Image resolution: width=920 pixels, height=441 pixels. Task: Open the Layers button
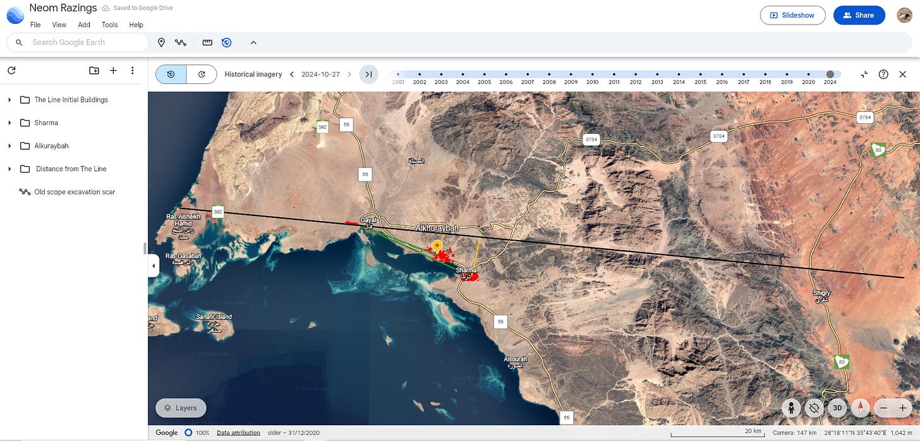[x=181, y=408]
